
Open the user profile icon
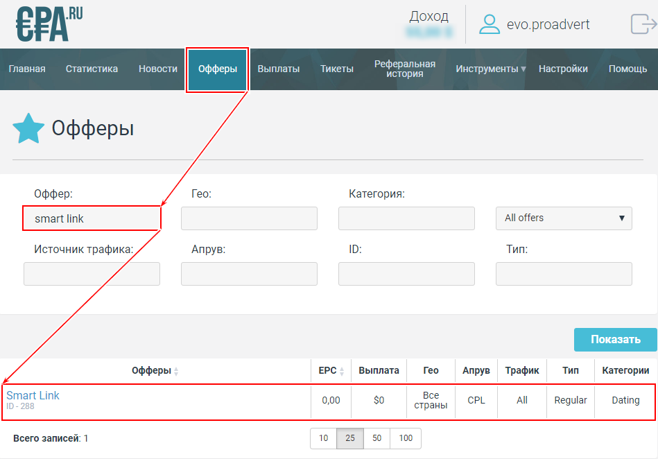490,24
